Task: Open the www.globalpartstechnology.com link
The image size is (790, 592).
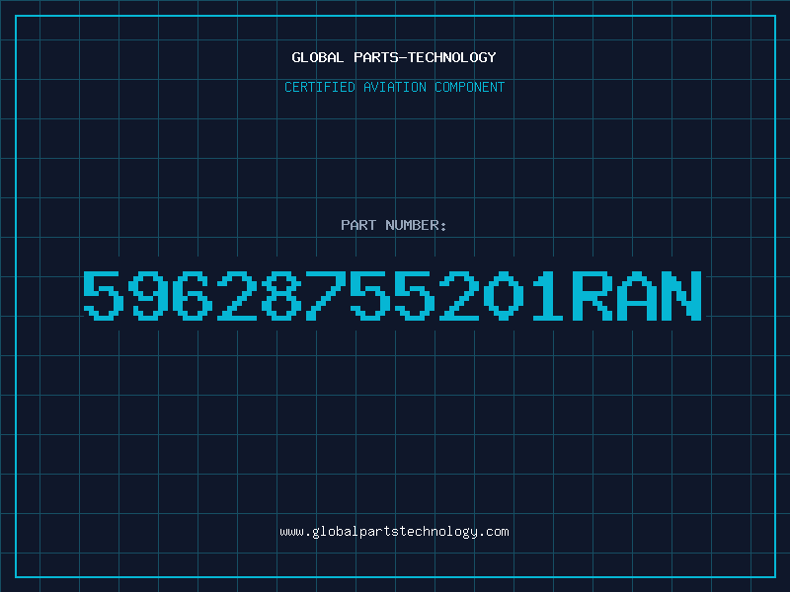Action: pyautogui.click(x=394, y=532)
